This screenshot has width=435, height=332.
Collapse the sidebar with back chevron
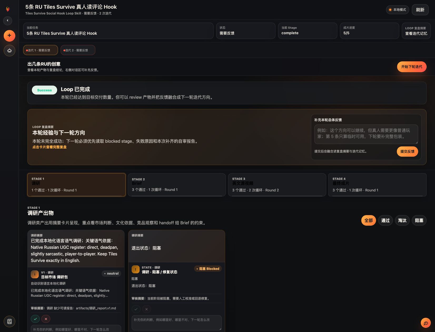tap(8, 21)
